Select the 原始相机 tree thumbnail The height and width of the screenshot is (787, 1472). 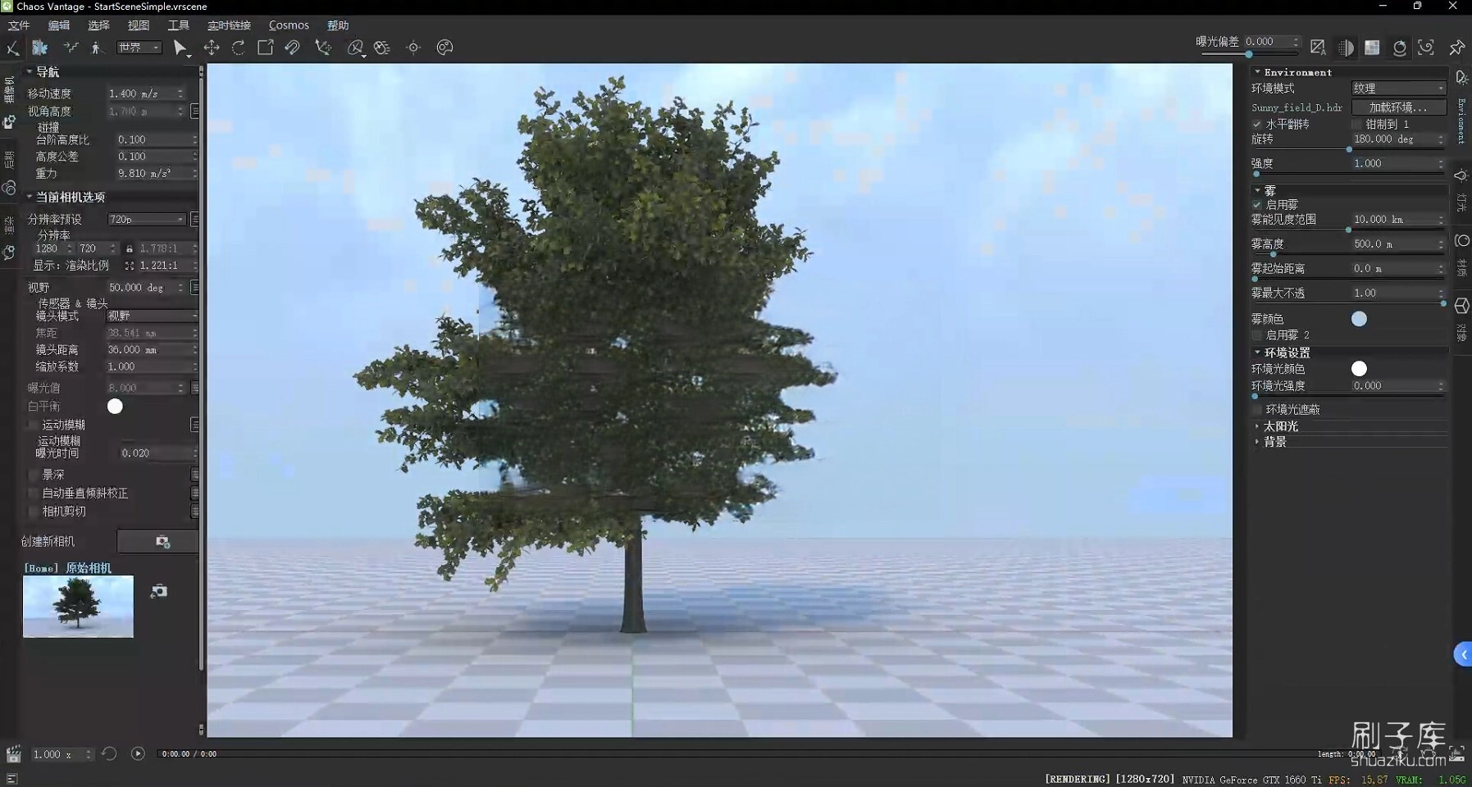click(78, 607)
